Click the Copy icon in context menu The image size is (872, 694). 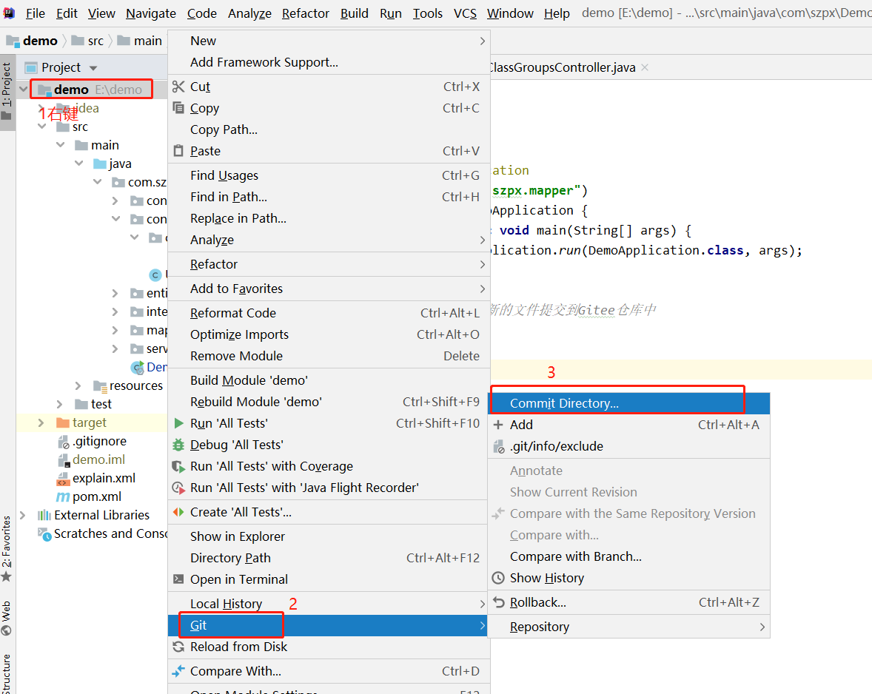178,108
